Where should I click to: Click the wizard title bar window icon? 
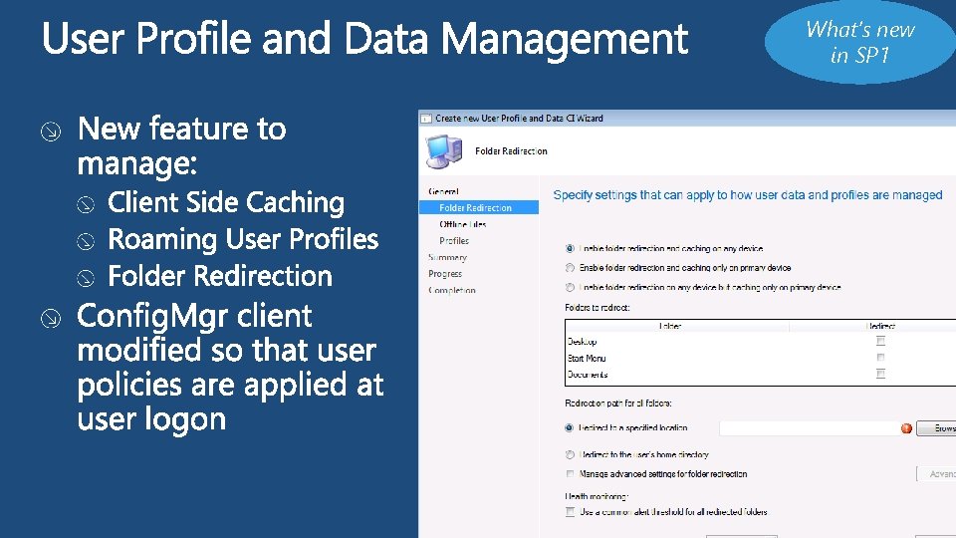click(426, 119)
